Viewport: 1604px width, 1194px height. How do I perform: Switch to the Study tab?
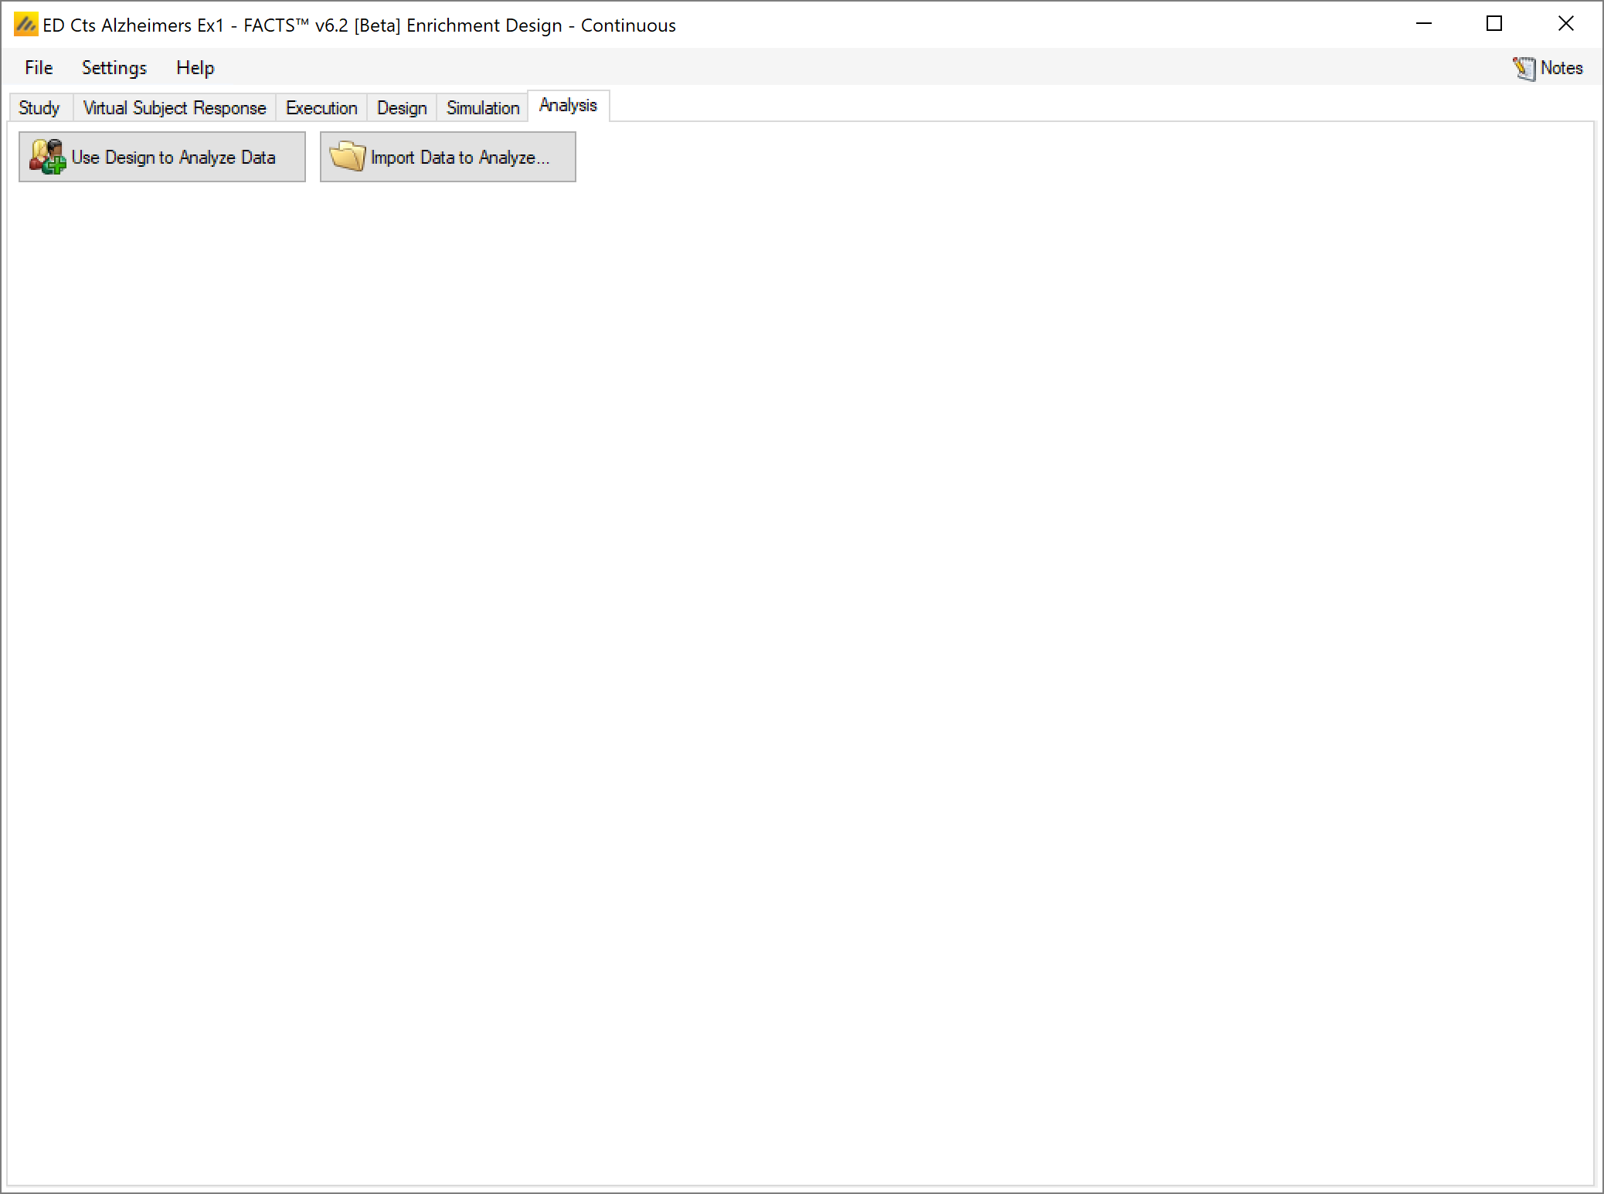click(39, 107)
